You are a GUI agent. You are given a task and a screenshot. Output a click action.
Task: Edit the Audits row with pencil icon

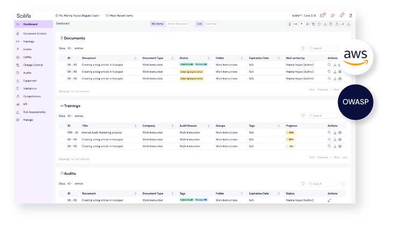pos(329,200)
